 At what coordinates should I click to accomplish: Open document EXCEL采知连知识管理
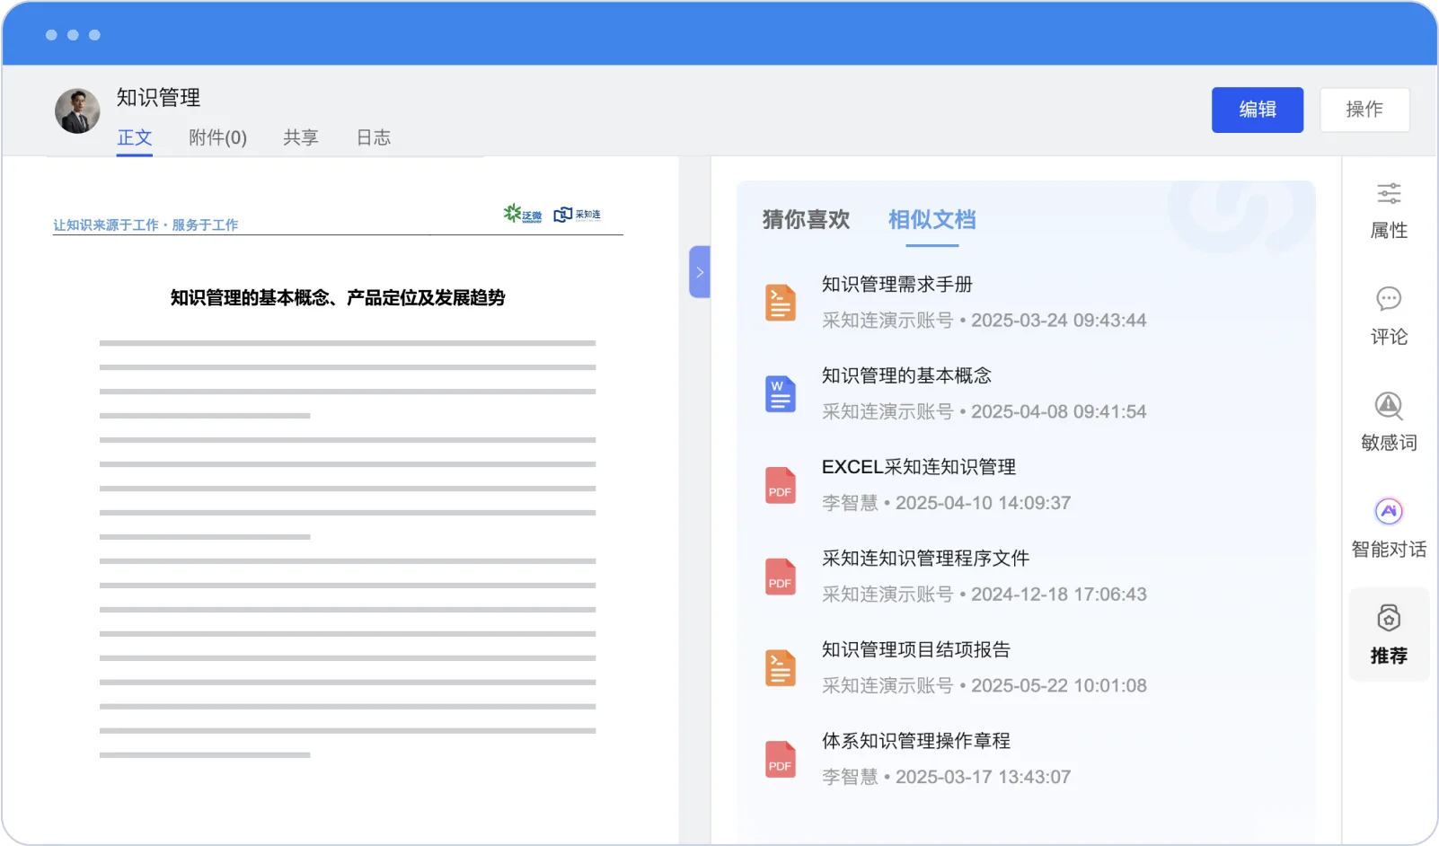pos(919,467)
